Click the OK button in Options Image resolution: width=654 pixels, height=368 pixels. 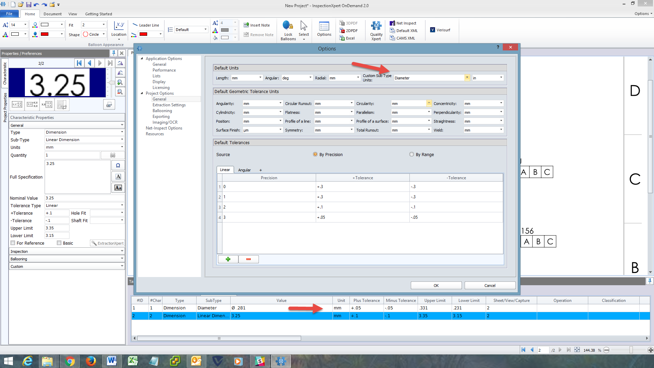[436, 285]
